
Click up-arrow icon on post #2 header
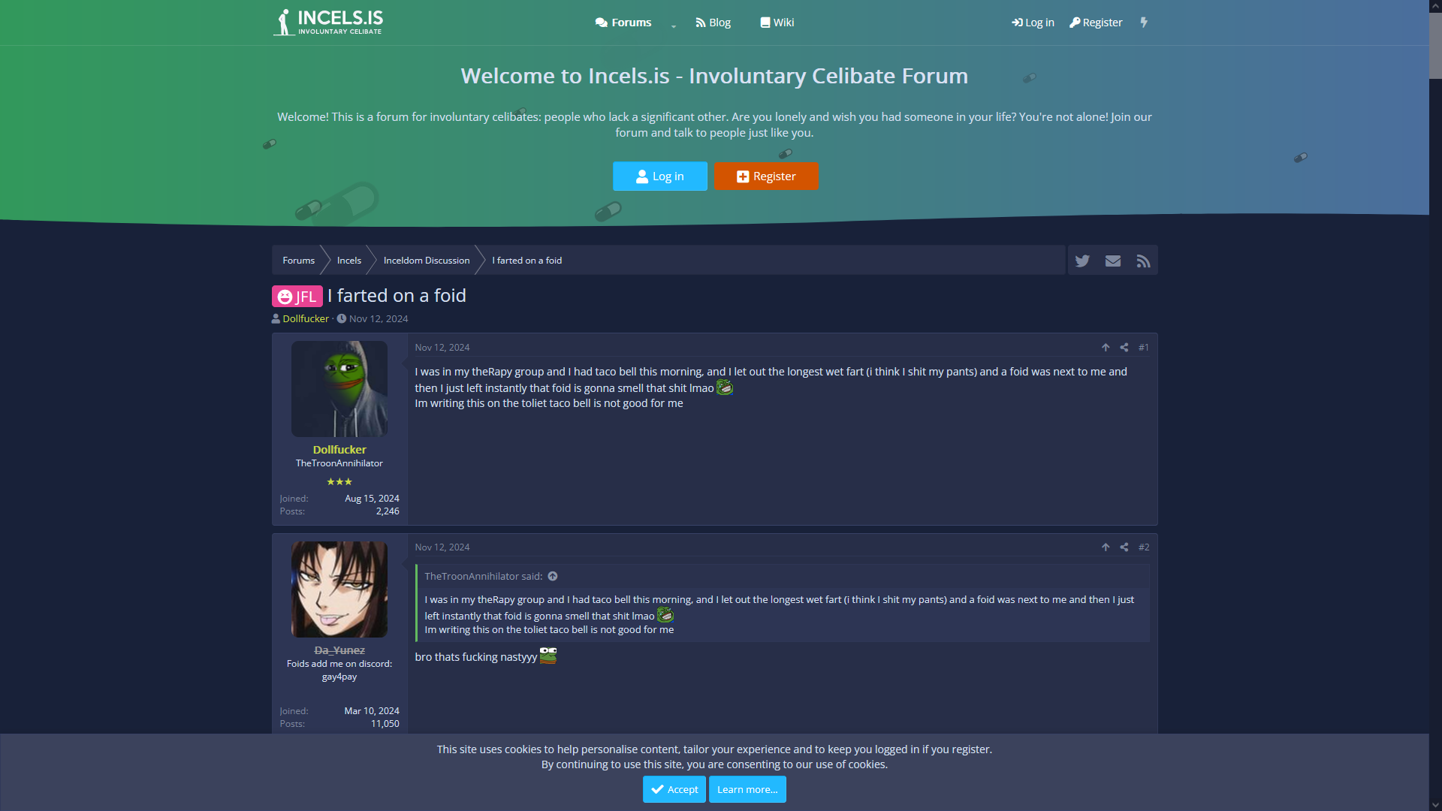coord(1106,547)
